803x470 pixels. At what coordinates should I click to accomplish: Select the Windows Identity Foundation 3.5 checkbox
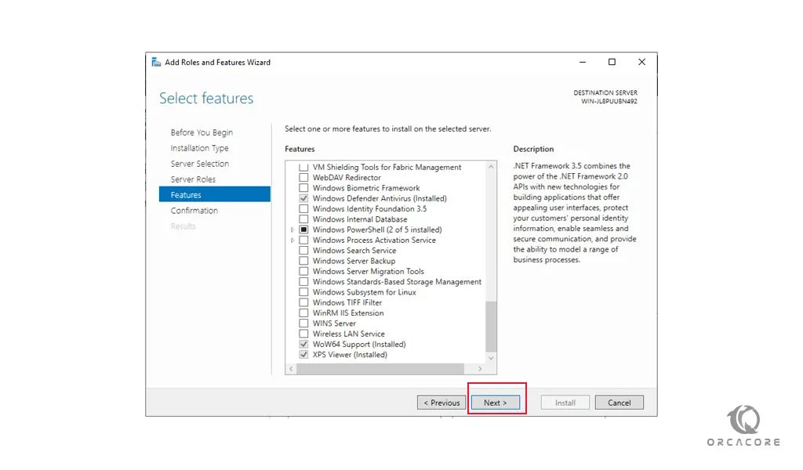click(303, 208)
